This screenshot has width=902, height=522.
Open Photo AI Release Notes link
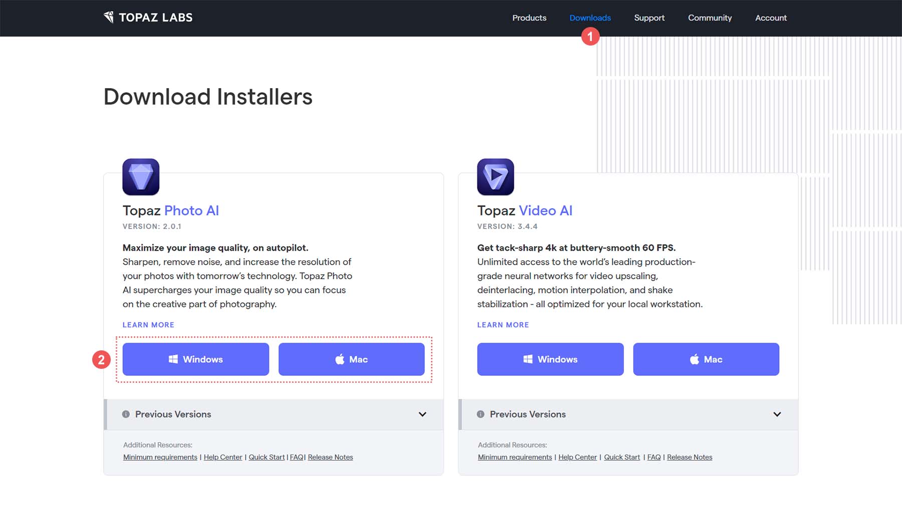tap(330, 457)
